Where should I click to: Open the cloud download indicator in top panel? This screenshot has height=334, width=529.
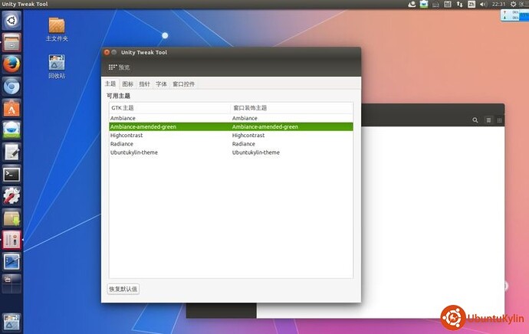click(412, 4)
